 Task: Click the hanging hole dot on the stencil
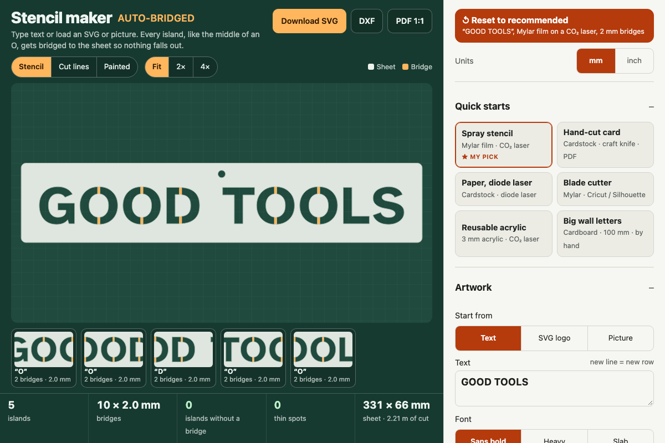222,174
